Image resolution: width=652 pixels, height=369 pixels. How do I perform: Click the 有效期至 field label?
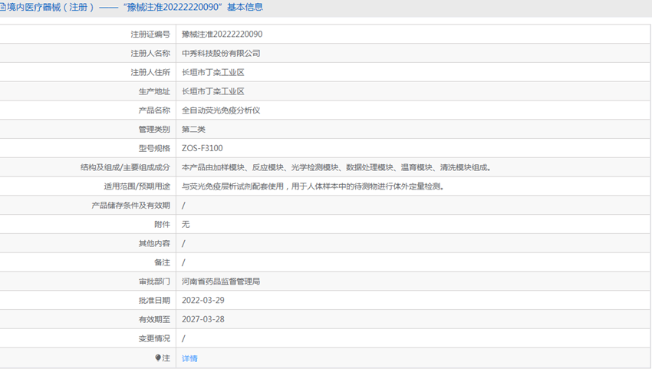click(x=154, y=319)
